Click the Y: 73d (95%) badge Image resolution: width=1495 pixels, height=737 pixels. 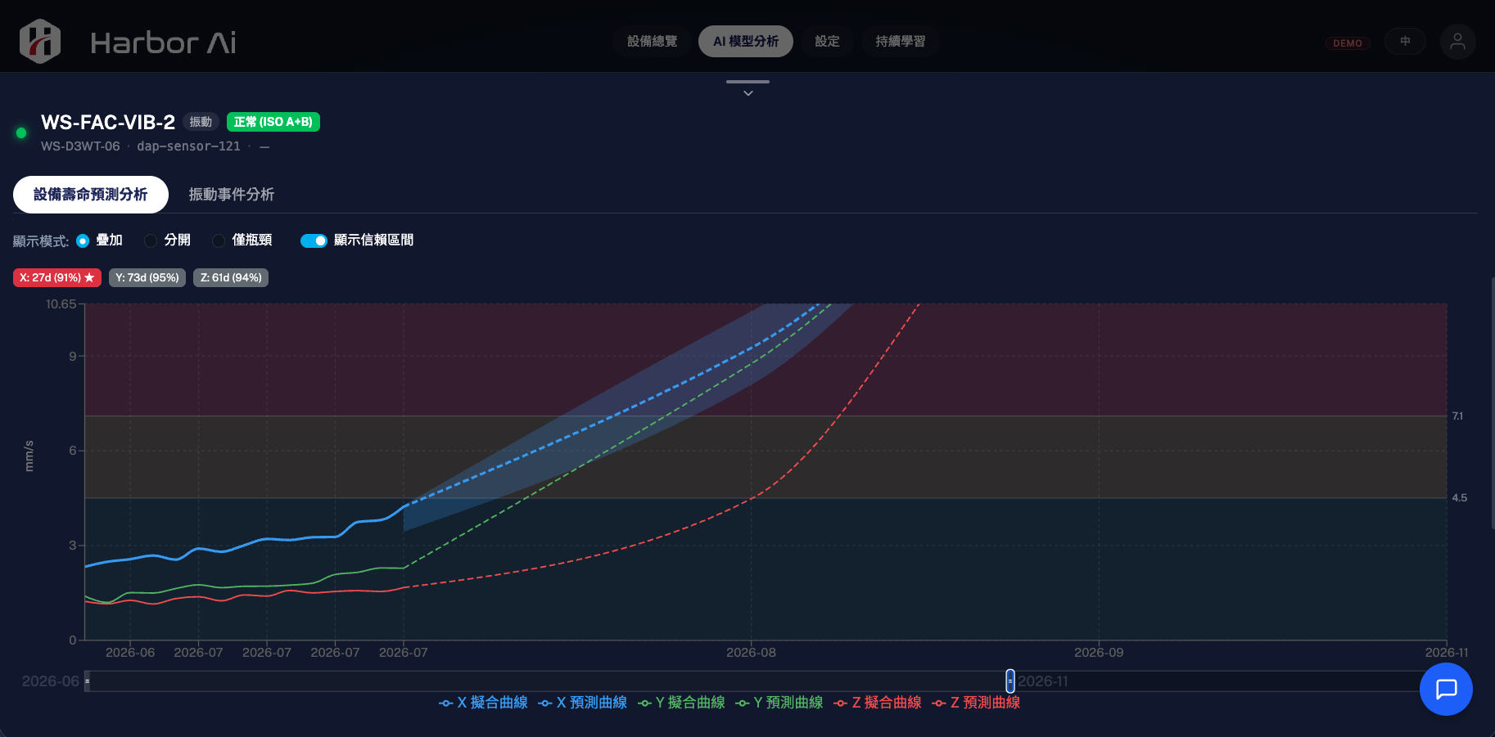tap(147, 278)
